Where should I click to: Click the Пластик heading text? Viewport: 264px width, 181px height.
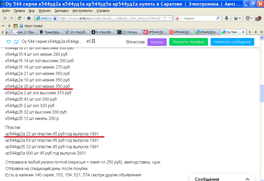pos(13,127)
